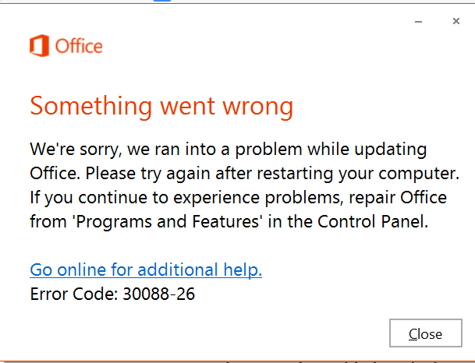Dismiss dialog with the X icon

pos(456,21)
